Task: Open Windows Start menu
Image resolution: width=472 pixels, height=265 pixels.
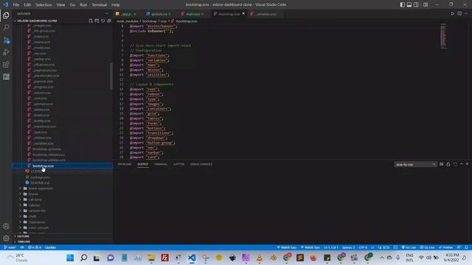Action: (70, 258)
